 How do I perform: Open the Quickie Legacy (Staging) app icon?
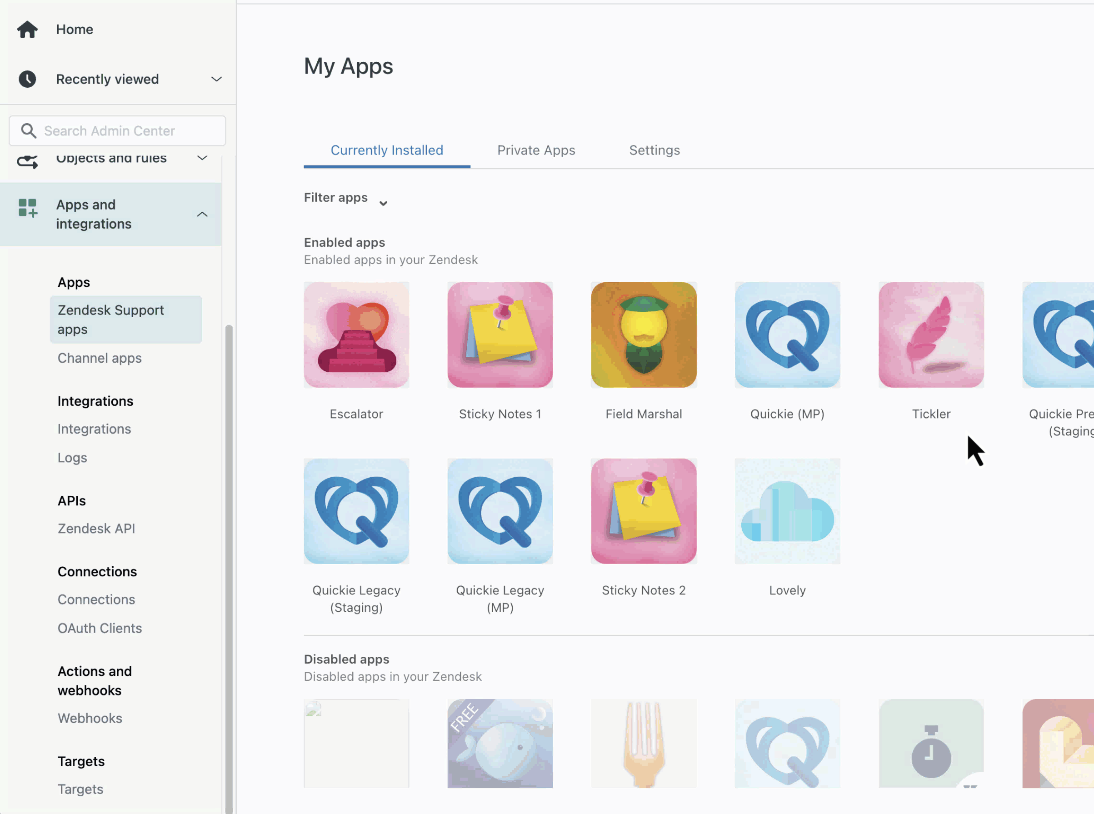(x=356, y=511)
